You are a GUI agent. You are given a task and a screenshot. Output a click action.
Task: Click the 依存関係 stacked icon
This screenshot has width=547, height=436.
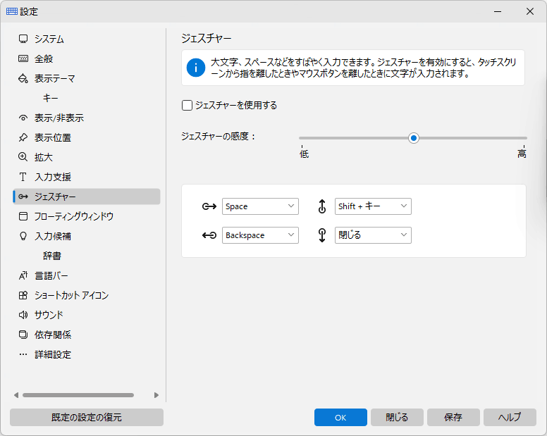point(23,335)
